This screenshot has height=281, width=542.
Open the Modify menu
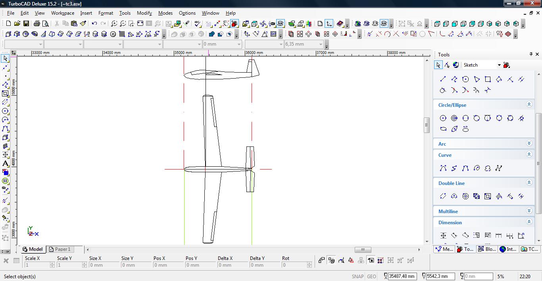144,13
